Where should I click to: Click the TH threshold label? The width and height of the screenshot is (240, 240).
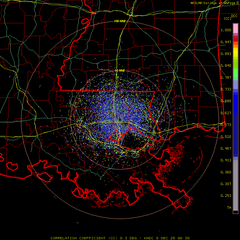[x=229, y=208]
